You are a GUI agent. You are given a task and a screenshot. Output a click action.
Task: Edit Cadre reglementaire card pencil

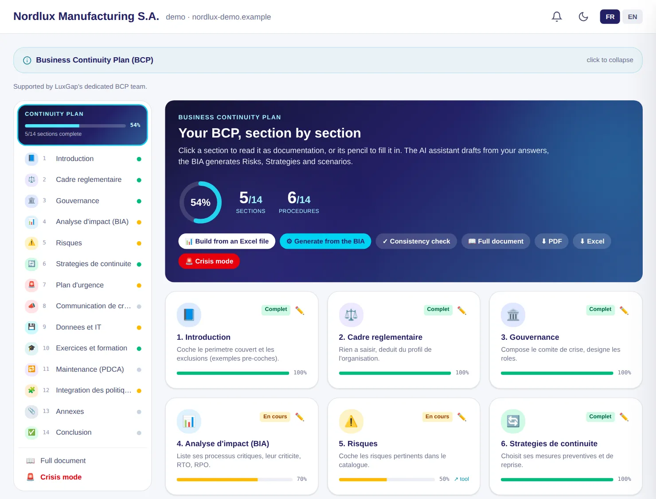tap(462, 310)
